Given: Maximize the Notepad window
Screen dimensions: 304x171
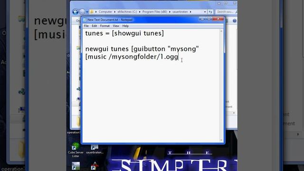Looking at the screenshot, I should (x=209, y=19).
